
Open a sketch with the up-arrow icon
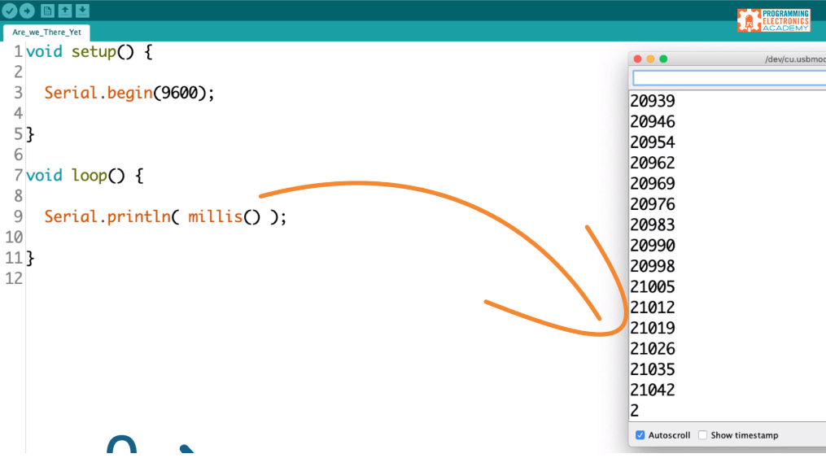click(65, 11)
